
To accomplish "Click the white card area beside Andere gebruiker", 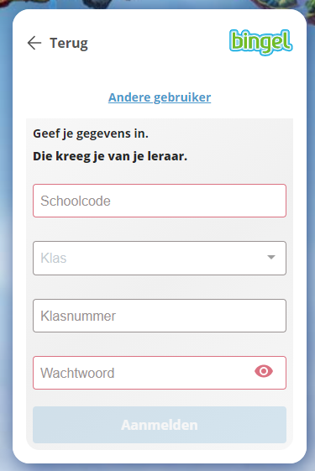I will 255,97.
